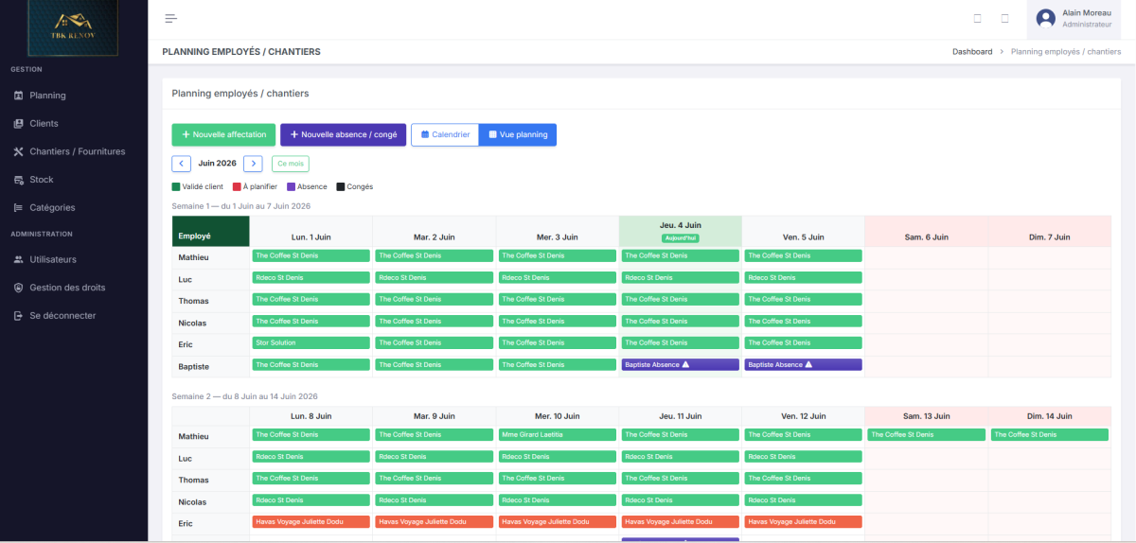This screenshot has height=543, width=1136.
Task: Click the Gestion des droits shield icon
Action: tap(19, 288)
